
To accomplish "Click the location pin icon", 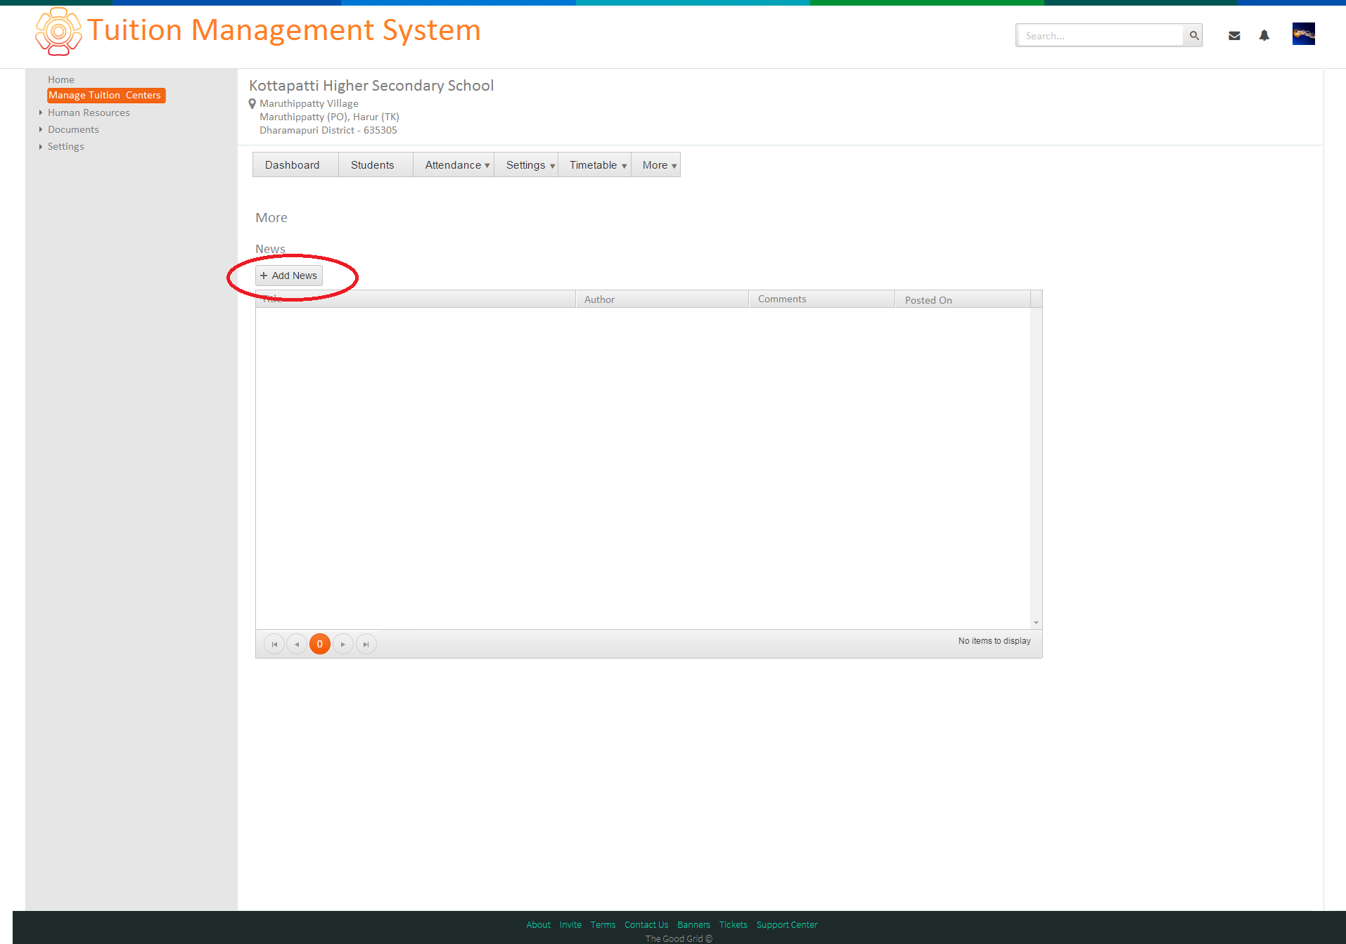I will click(252, 104).
